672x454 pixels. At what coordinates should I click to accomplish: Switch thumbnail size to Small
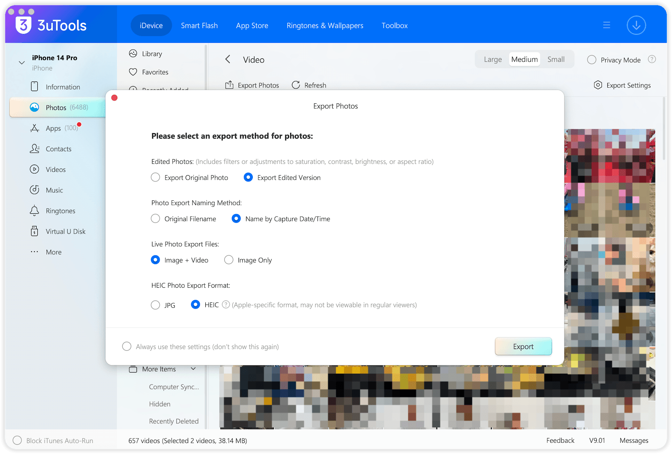pos(556,59)
